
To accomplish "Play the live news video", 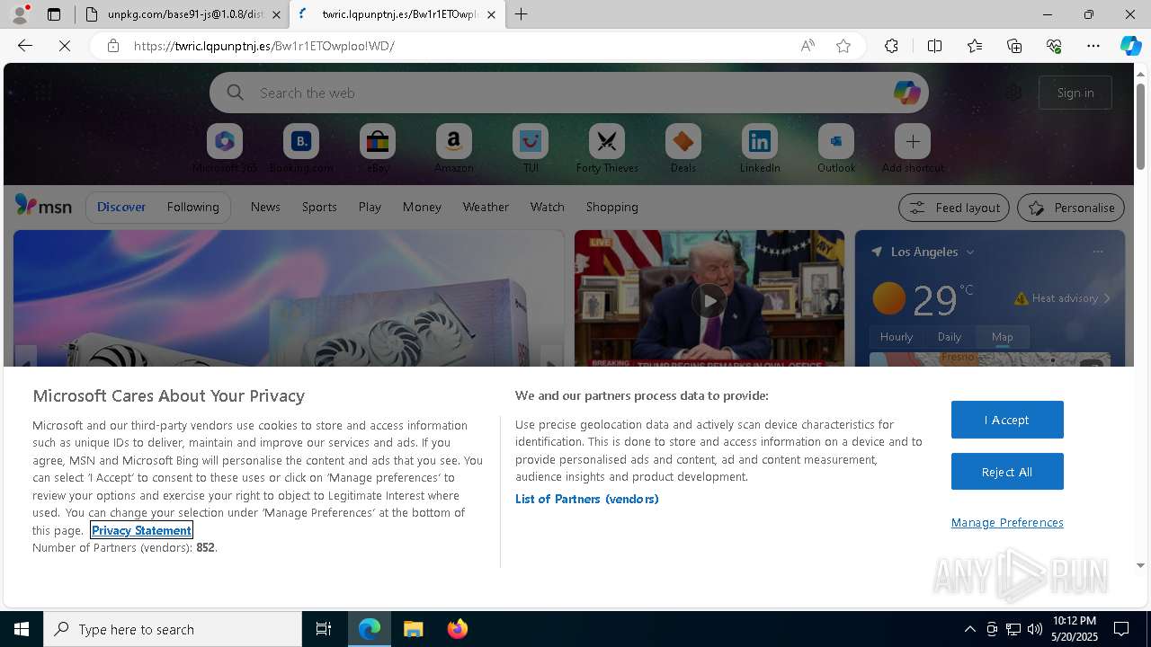I will coord(709,301).
